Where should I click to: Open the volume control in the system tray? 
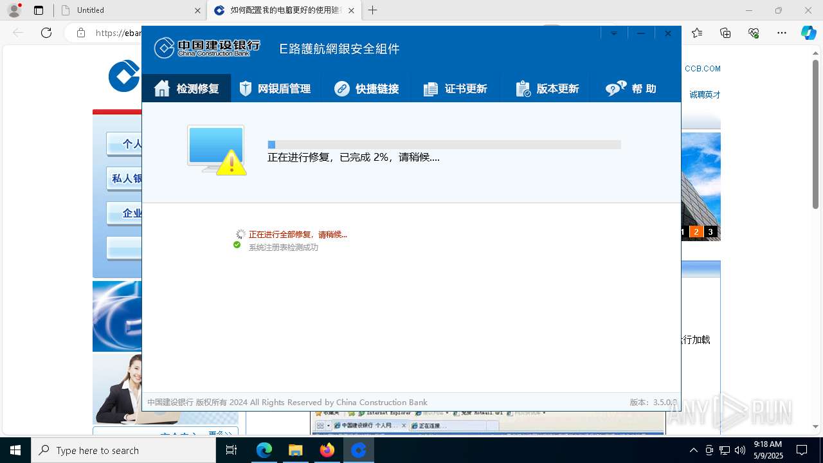click(740, 450)
